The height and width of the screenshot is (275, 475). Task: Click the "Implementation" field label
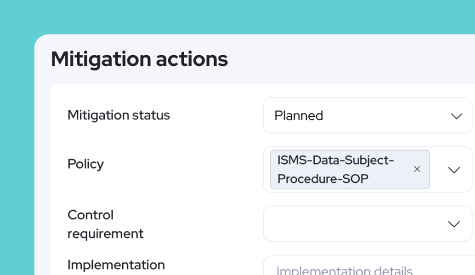coord(116,265)
